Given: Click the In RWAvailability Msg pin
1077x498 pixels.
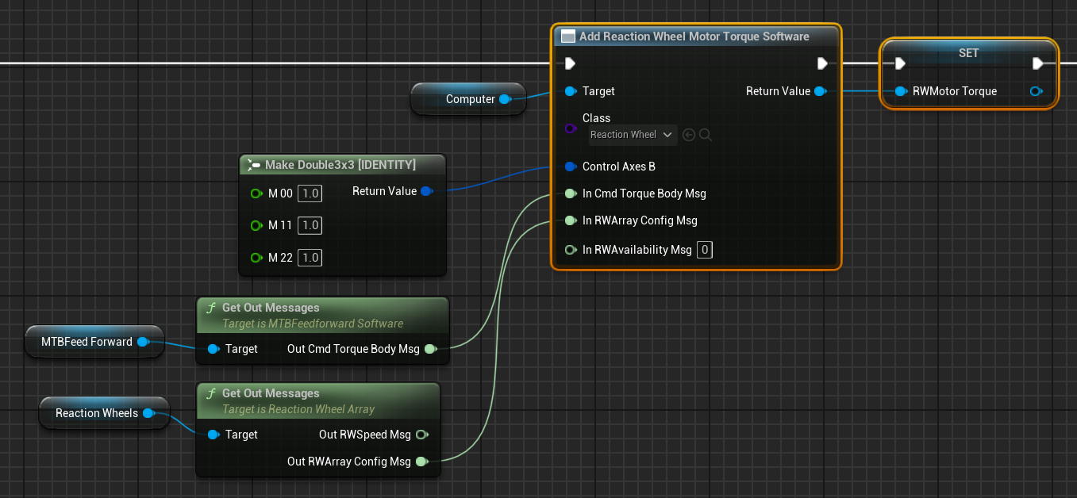Looking at the screenshot, I should point(570,250).
